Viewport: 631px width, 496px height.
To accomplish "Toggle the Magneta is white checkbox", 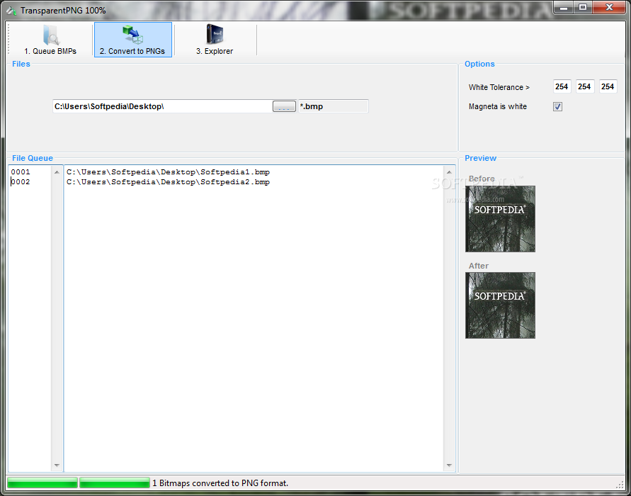I will (x=557, y=107).
